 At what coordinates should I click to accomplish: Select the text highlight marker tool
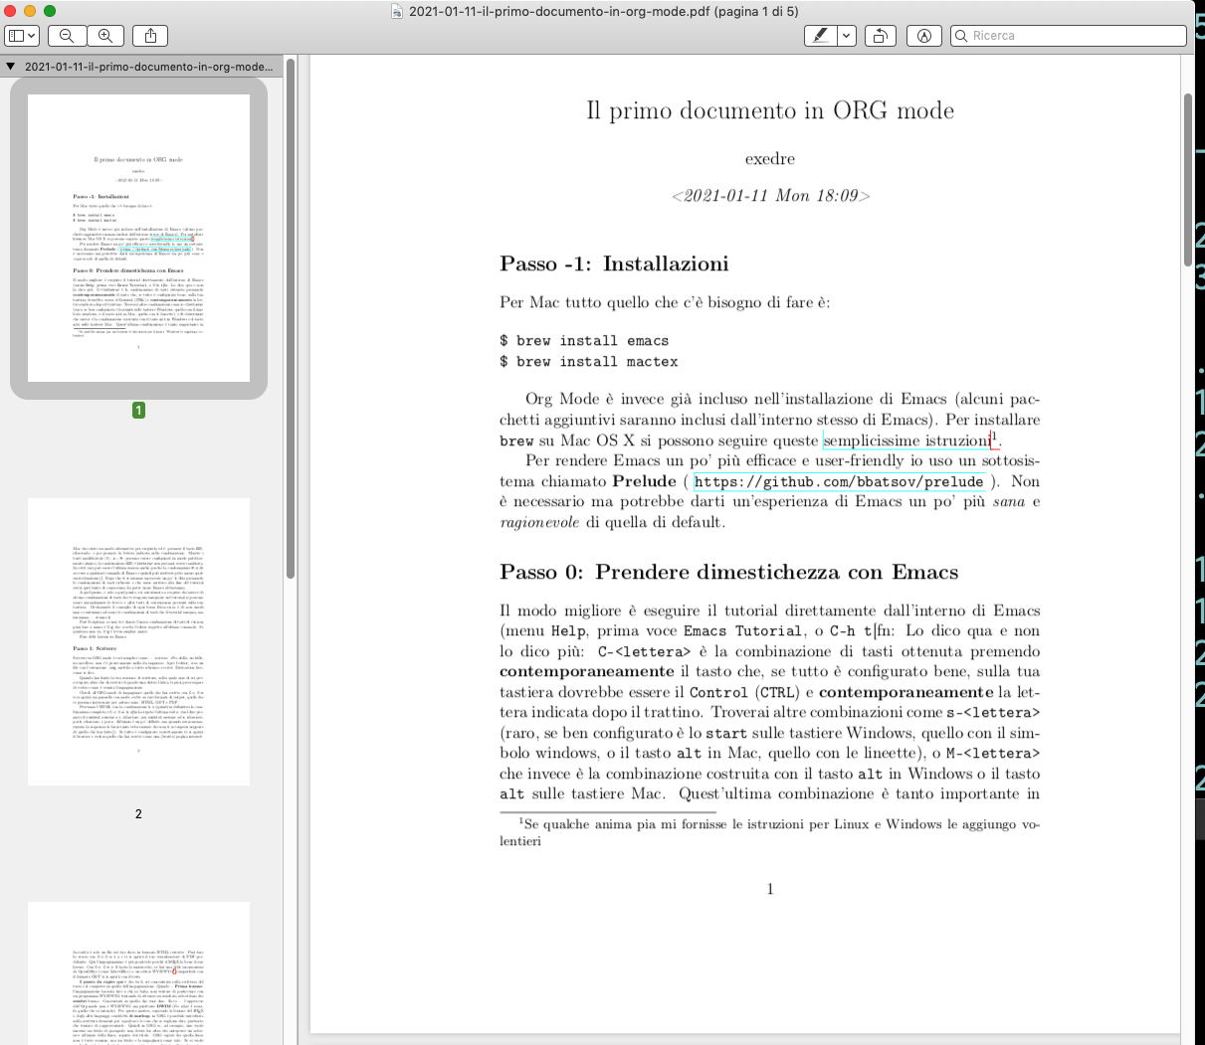tap(819, 35)
